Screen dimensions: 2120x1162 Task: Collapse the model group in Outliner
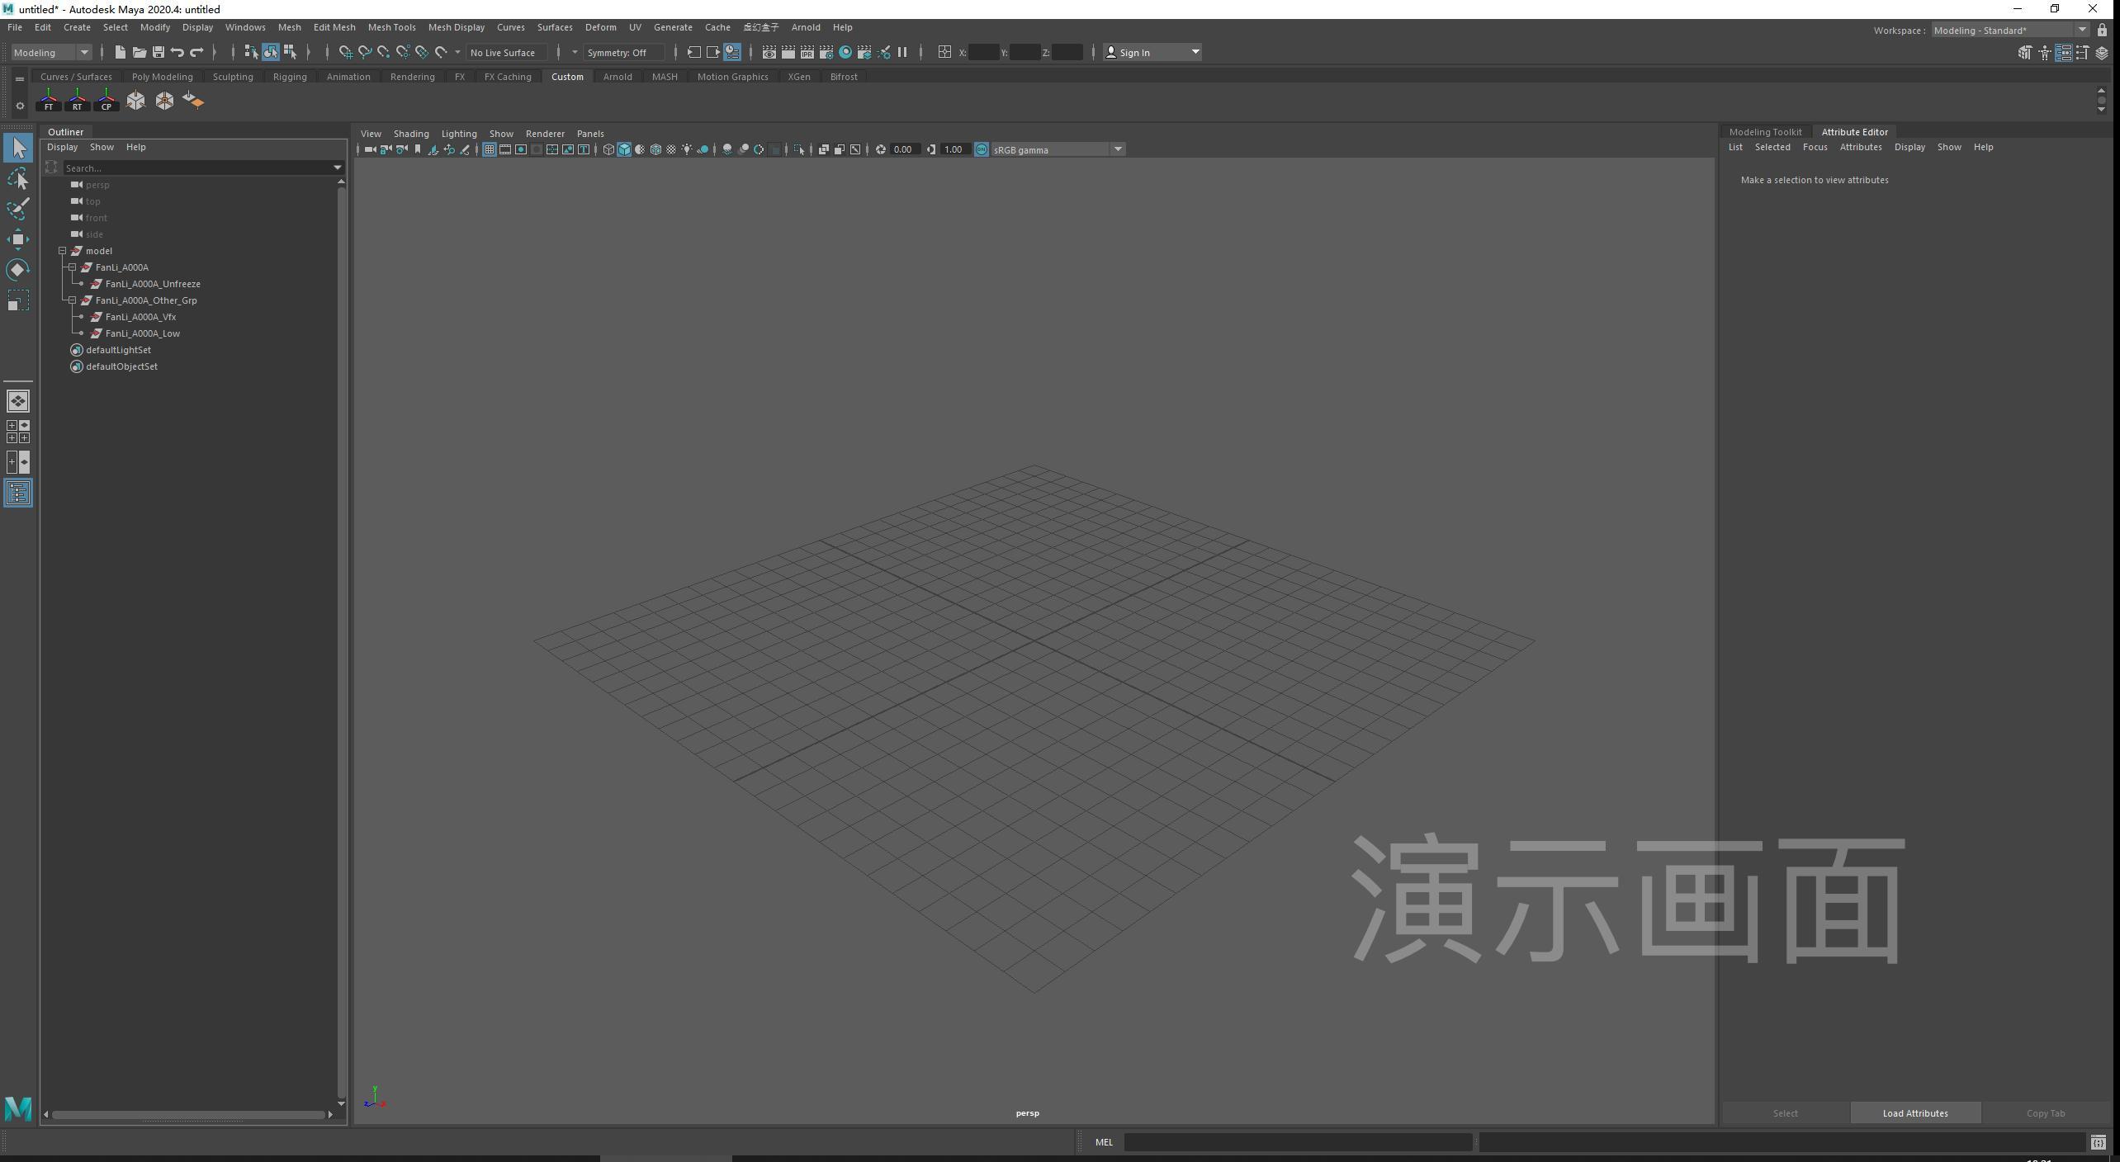coord(63,251)
